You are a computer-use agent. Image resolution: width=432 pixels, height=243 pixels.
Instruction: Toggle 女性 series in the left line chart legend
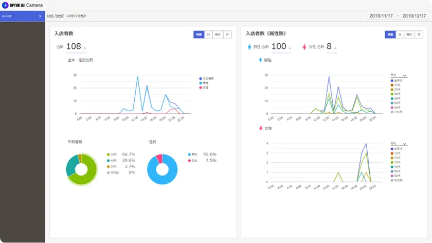205,88
